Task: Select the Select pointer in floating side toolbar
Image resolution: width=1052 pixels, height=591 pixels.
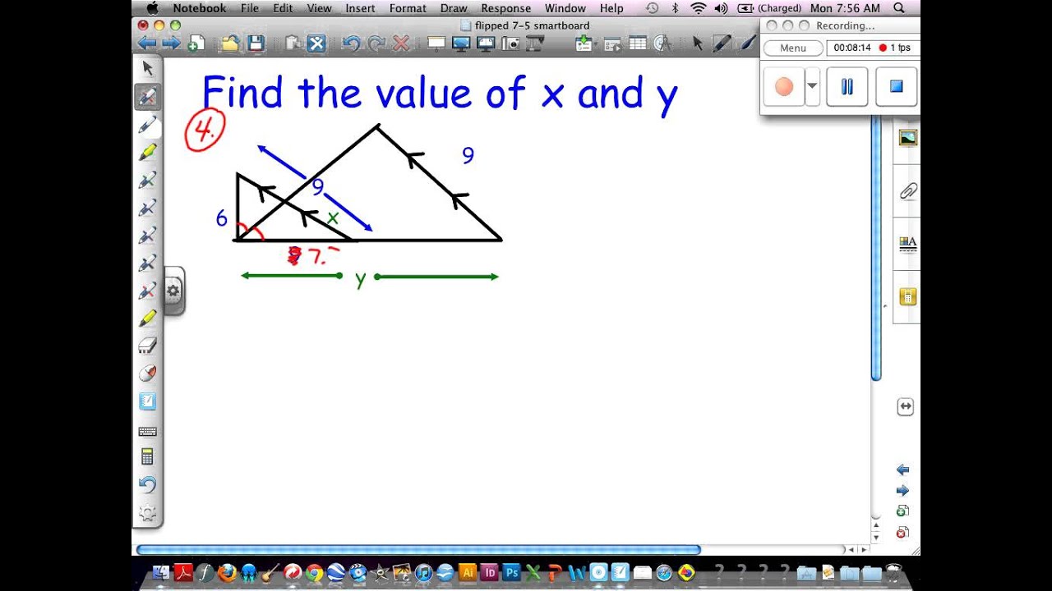Action: pos(148,68)
